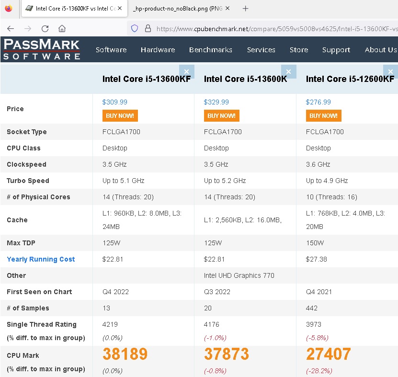
Task: Remove Intel Core i5-13600KF from comparison
Action: (187, 71)
